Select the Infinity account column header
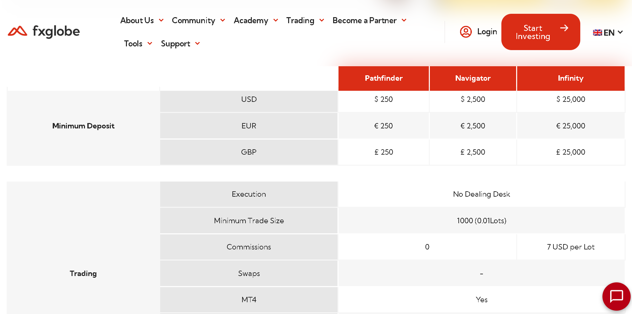The height and width of the screenshot is (314, 632). [x=571, y=78]
